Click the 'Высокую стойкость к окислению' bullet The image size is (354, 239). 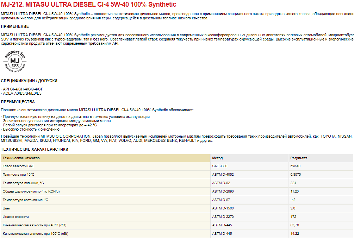(x=28, y=129)
